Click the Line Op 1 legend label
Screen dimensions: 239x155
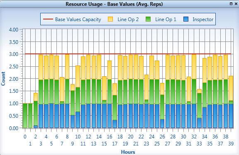(166, 19)
